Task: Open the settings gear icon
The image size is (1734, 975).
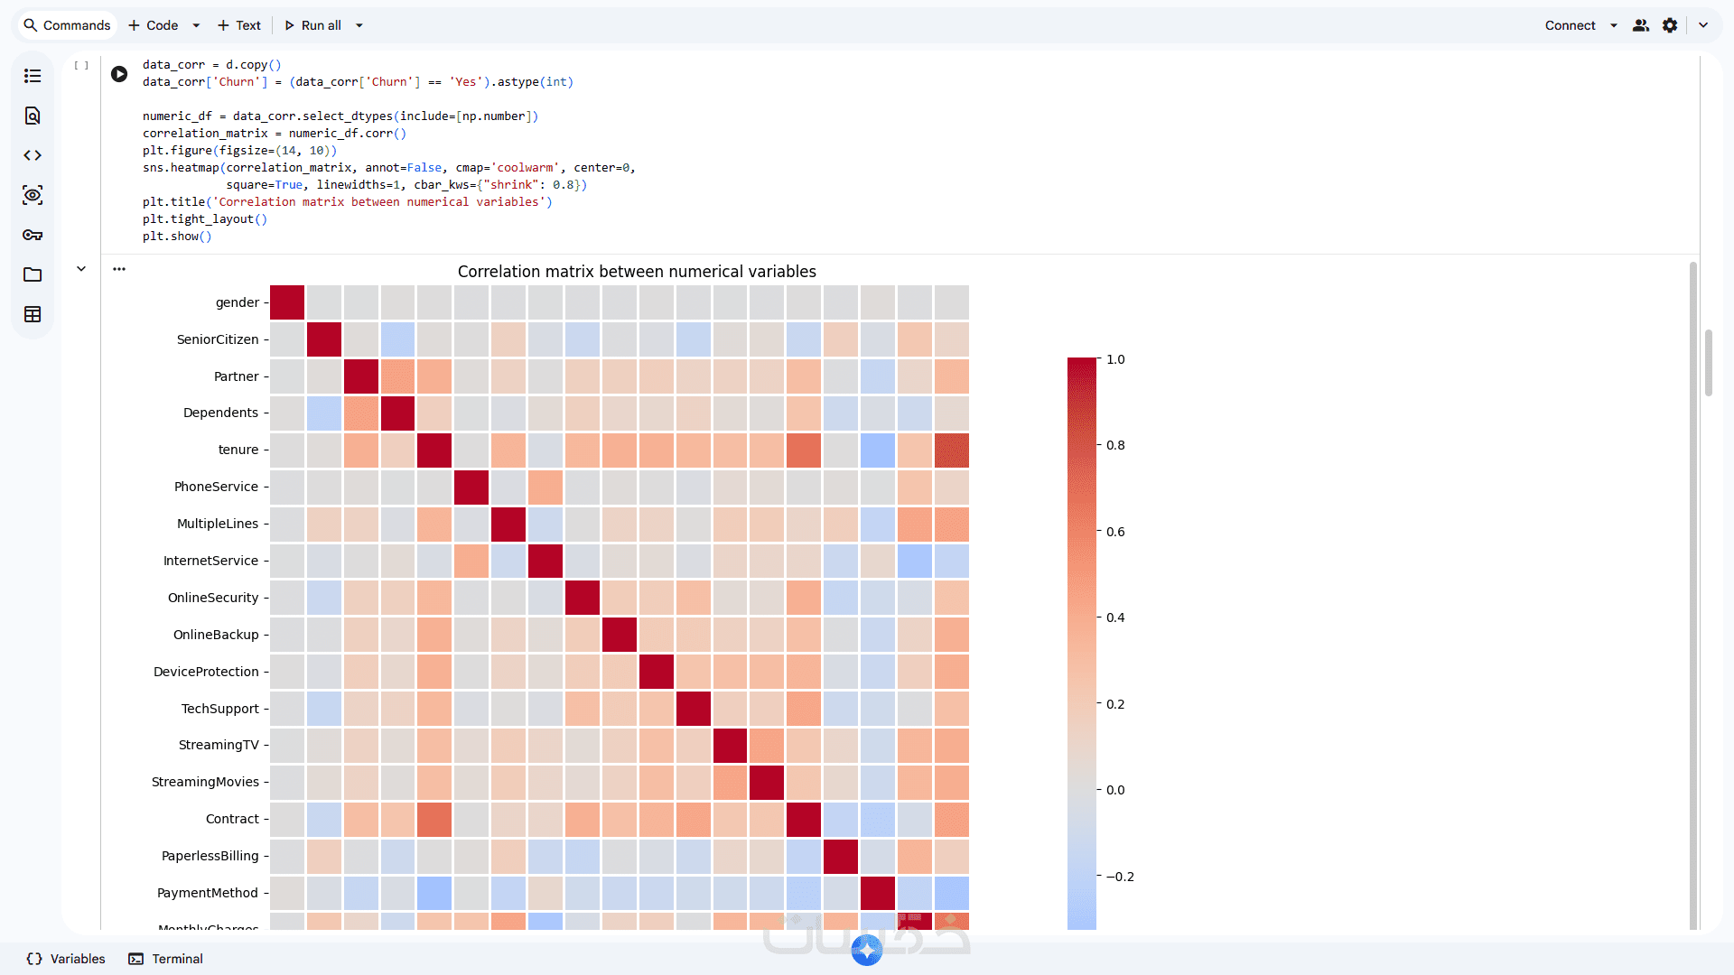Action: tap(1670, 25)
